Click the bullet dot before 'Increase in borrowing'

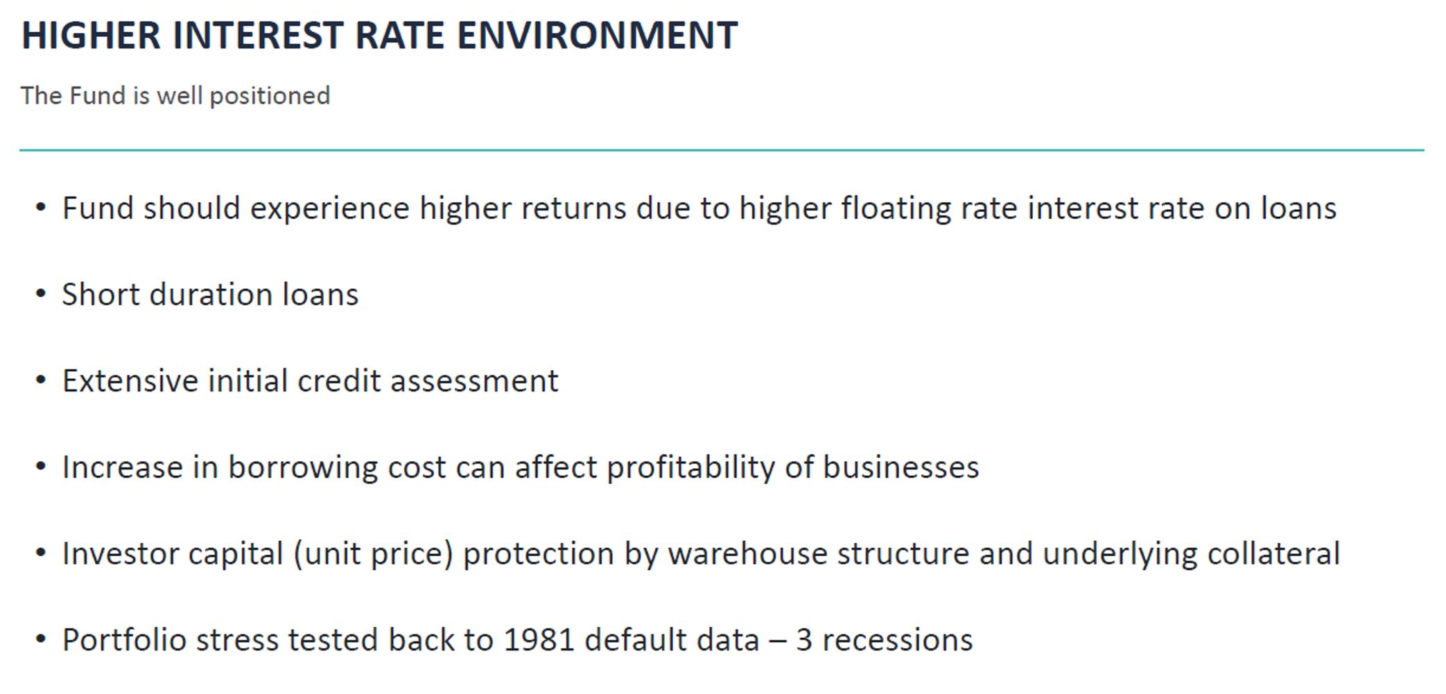(41, 467)
